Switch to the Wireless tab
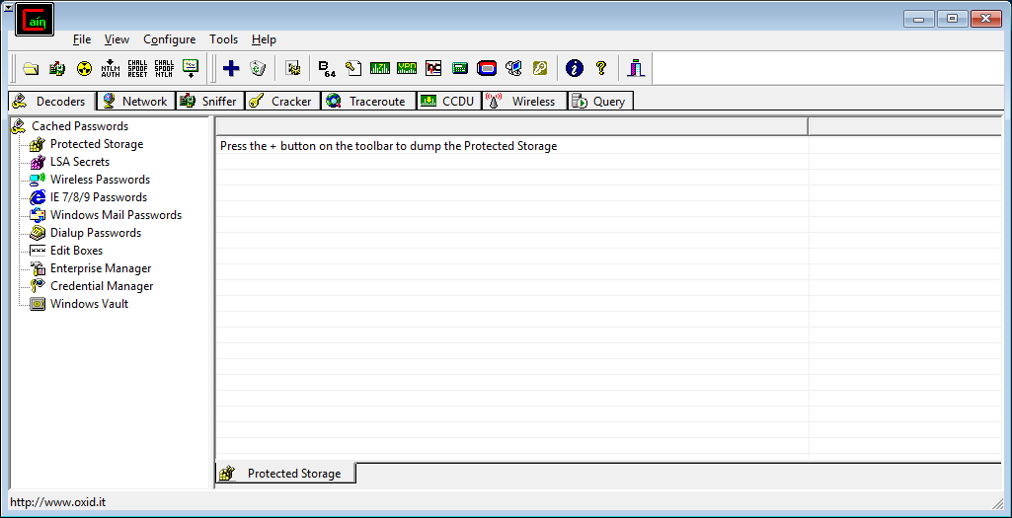 (524, 102)
